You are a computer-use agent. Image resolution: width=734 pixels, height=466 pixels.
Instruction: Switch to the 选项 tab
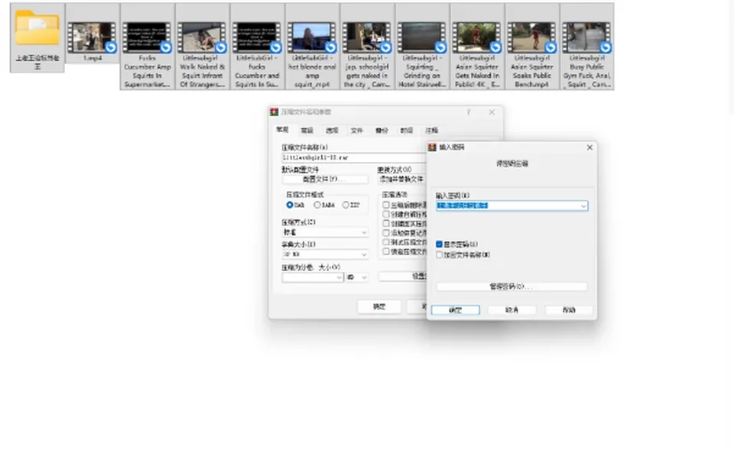pyautogui.click(x=332, y=131)
